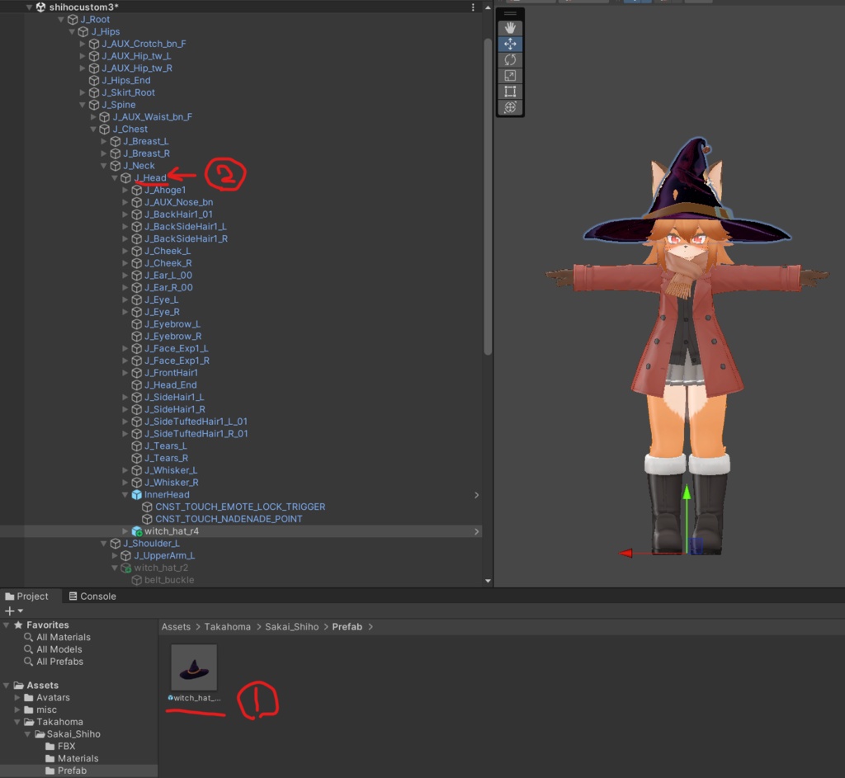The height and width of the screenshot is (778, 845).
Task: Select J_Eyebrow_L in hierarchy
Action: pyautogui.click(x=172, y=323)
